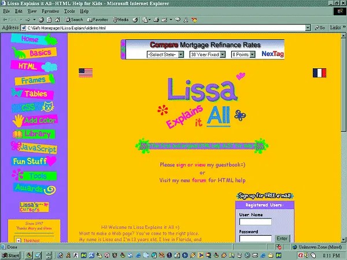The height and width of the screenshot is (260, 347).
Task: Expand the Select State dropdown
Action: coord(165,54)
